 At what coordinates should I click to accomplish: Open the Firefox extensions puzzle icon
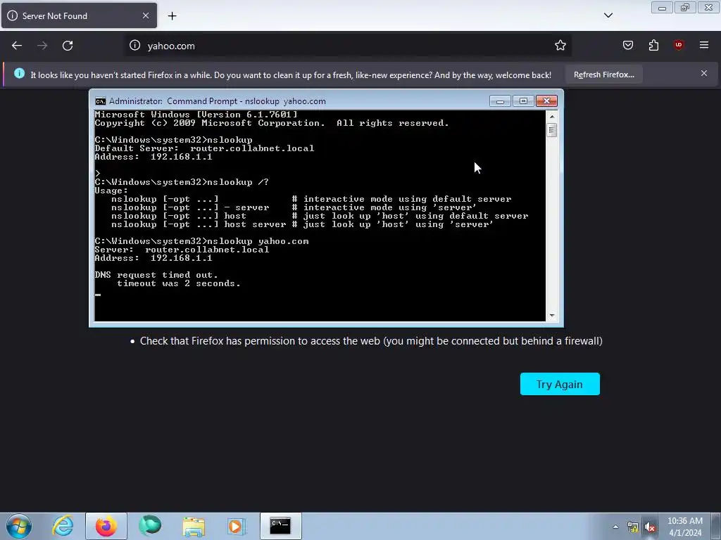coord(653,45)
